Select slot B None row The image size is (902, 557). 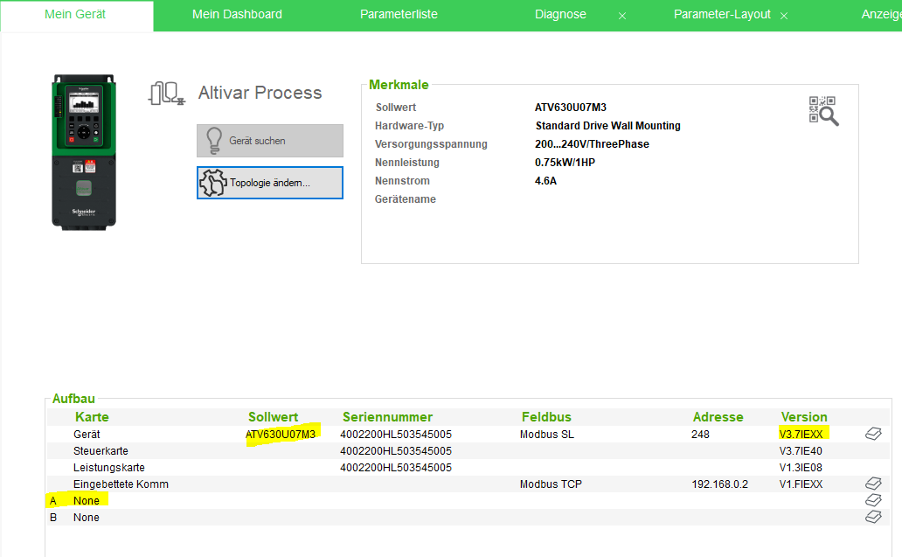(468, 518)
